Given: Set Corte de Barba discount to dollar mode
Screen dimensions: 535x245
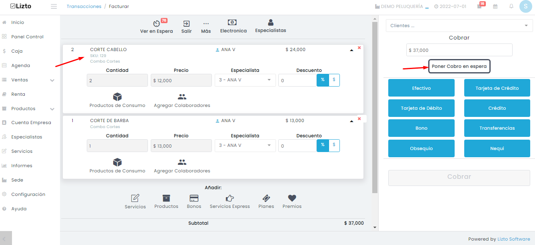Looking at the screenshot, I should (334, 145).
